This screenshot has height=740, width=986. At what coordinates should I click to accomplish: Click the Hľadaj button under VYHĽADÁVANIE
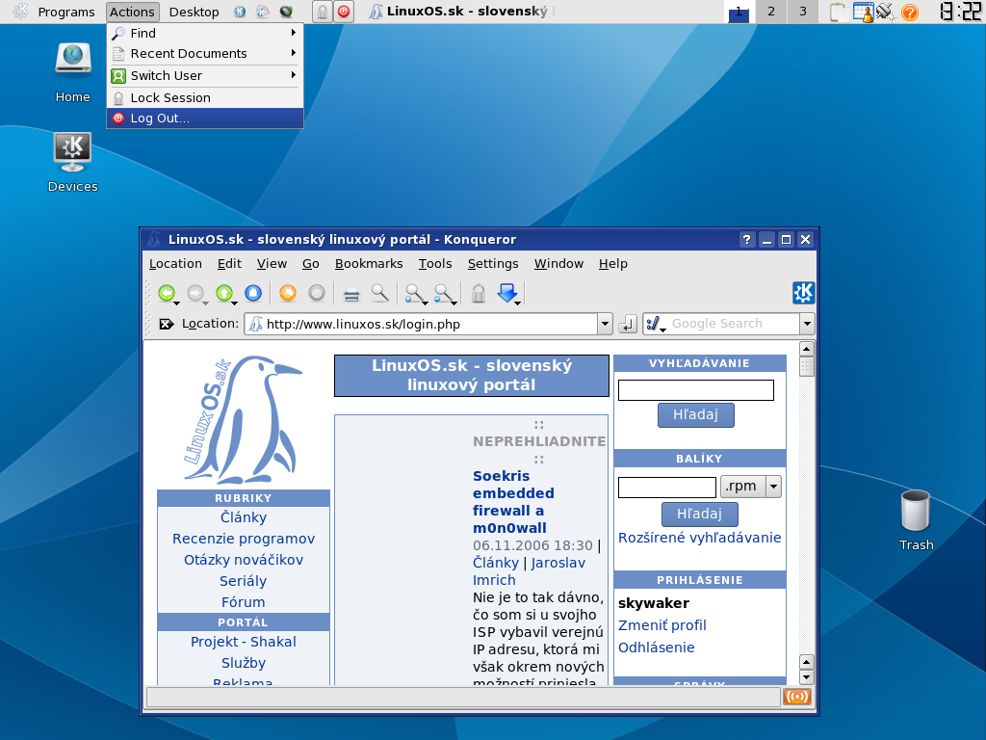click(x=695, y=414)
